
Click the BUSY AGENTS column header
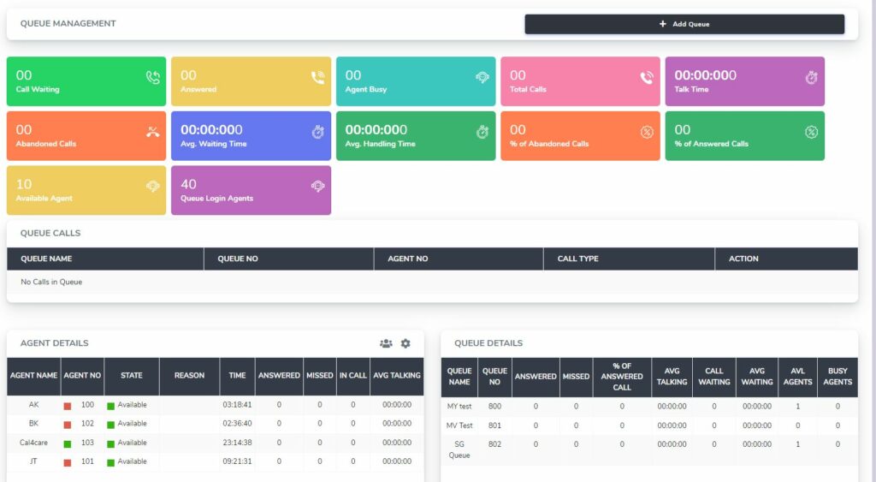point(838,377)
